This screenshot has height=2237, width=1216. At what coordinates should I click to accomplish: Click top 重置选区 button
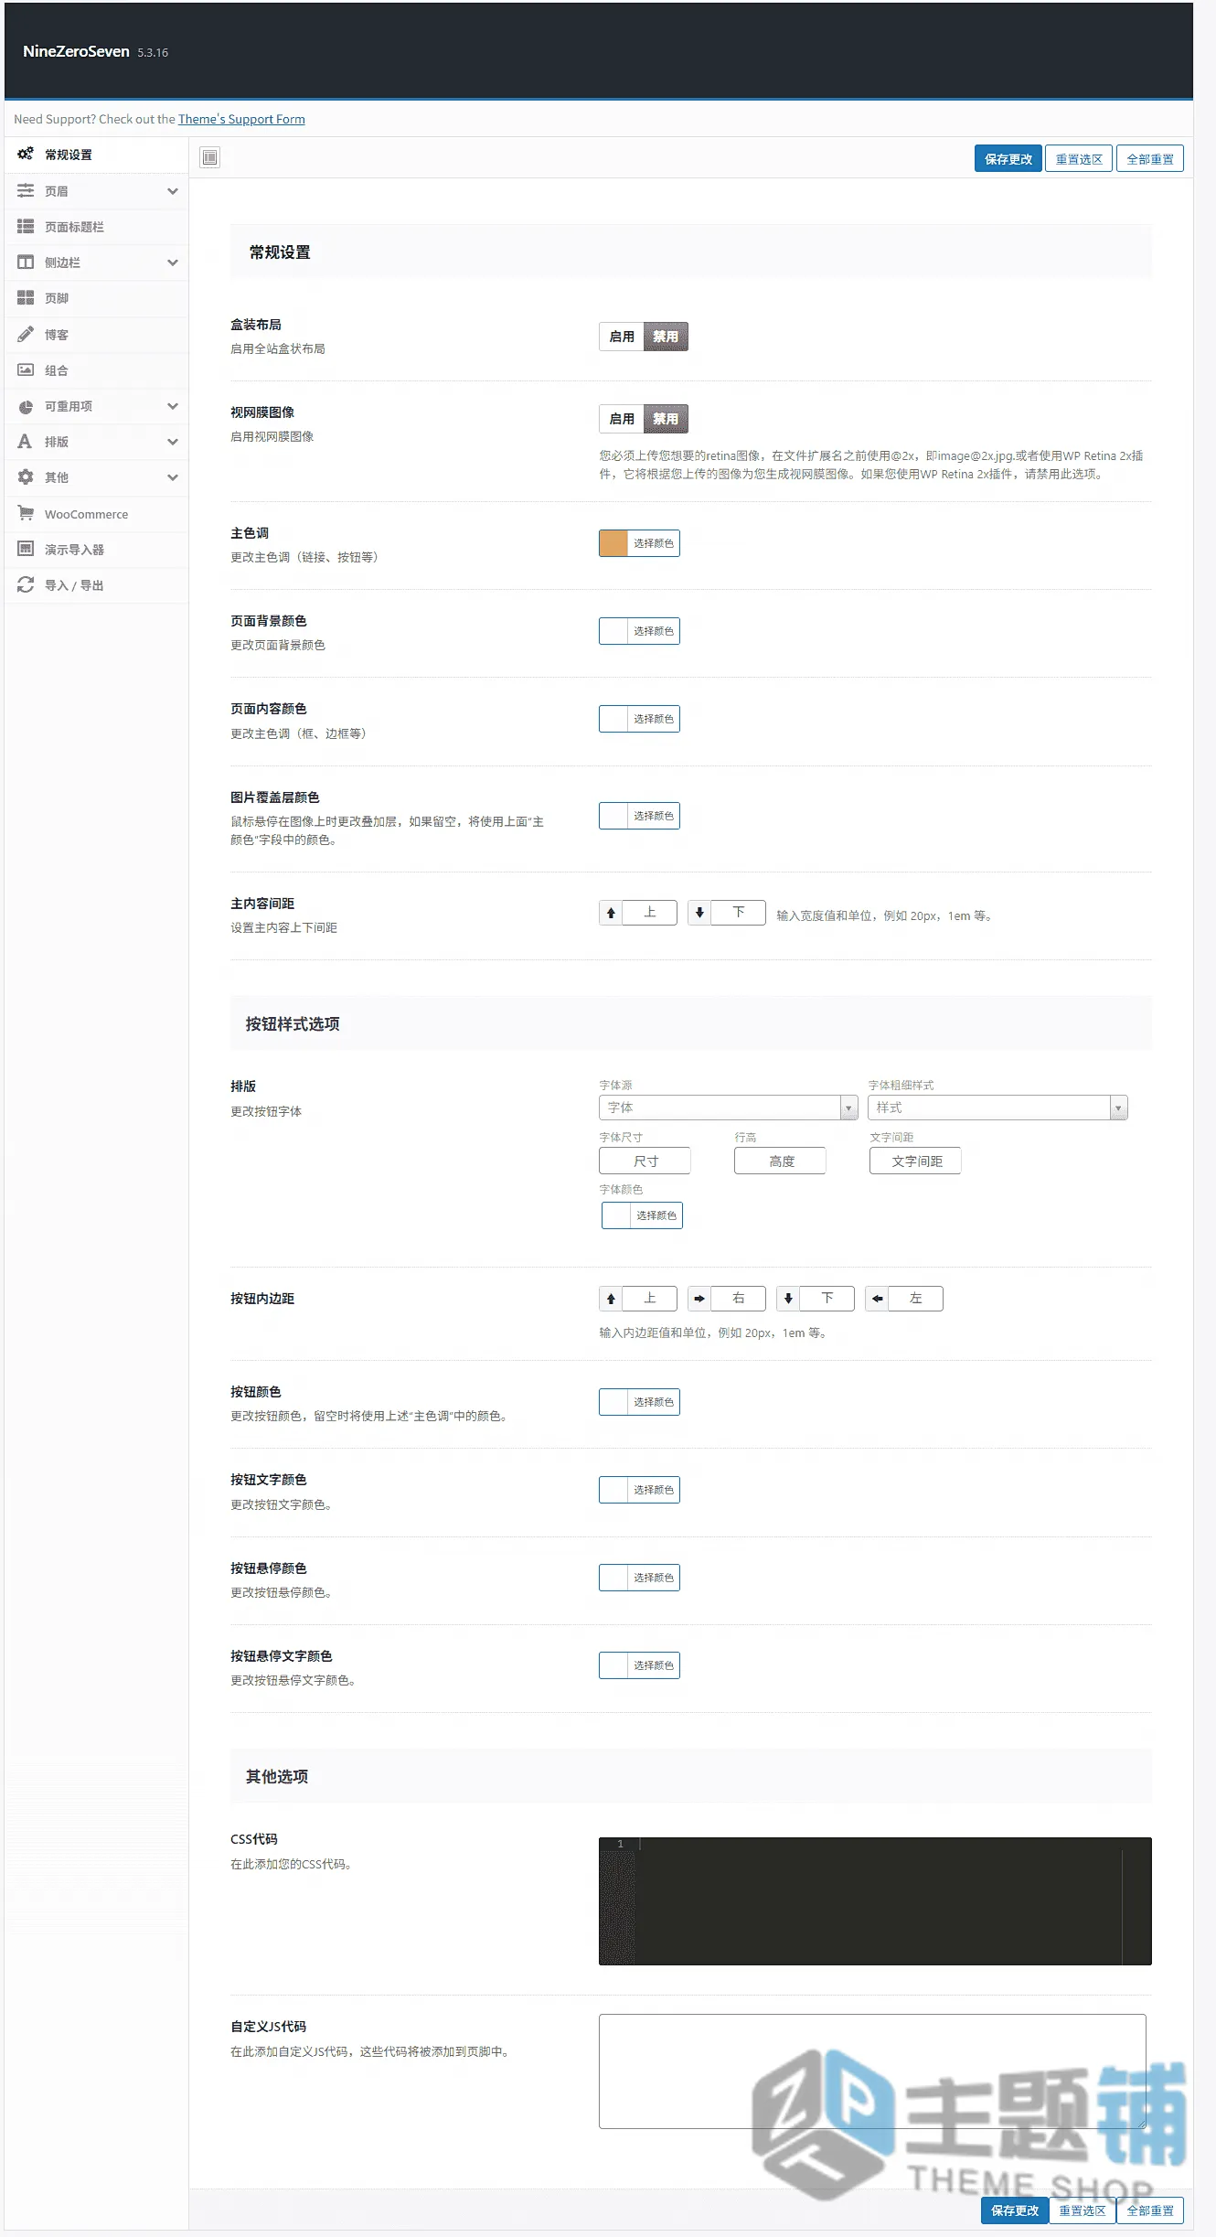pyautogui.click(x=1079, y=158)
